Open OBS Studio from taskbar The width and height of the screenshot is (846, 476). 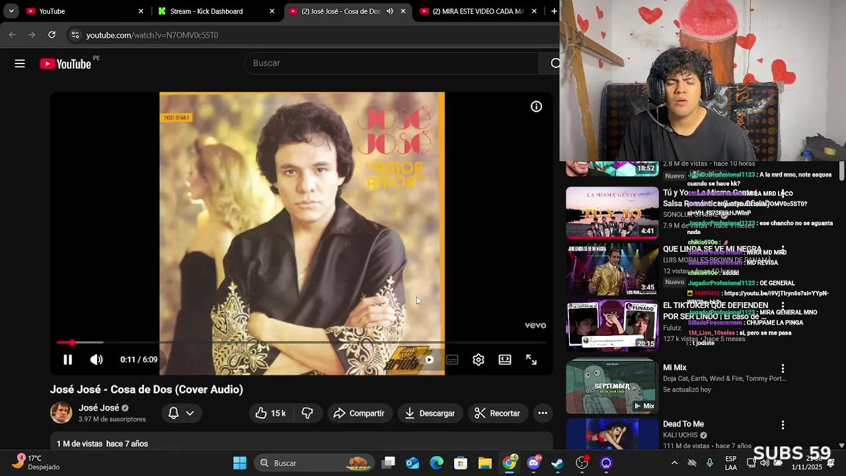click(x=582, y=463)
